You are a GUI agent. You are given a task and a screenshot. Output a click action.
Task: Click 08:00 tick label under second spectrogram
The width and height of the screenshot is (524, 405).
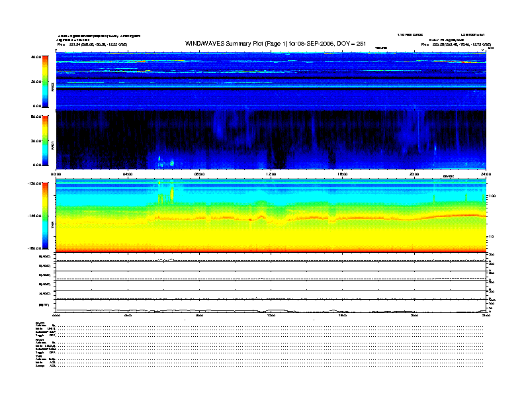[x=199, y=174]
